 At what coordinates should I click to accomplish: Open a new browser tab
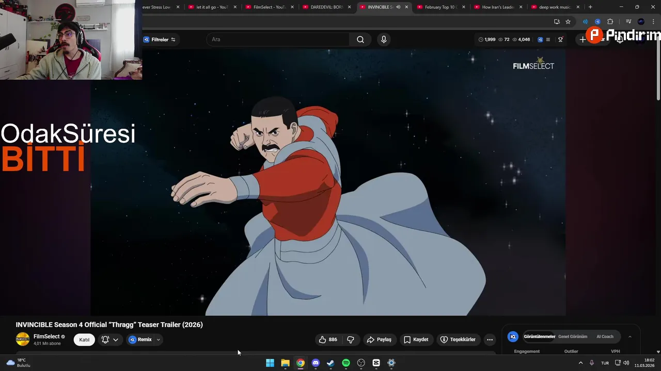590,7
